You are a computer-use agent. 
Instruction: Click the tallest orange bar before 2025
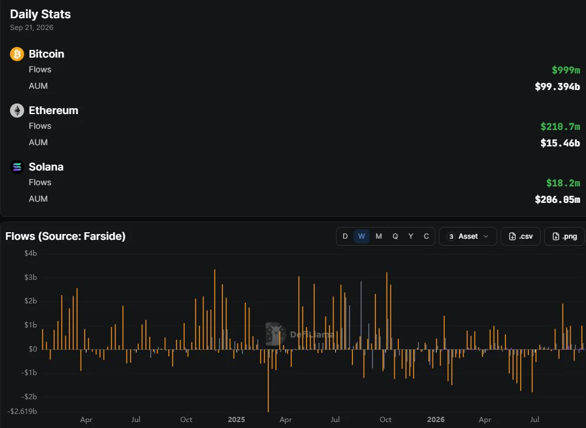(x=215, y=309)
